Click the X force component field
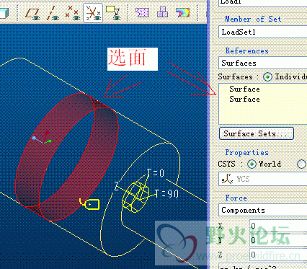 coord(278,226)
